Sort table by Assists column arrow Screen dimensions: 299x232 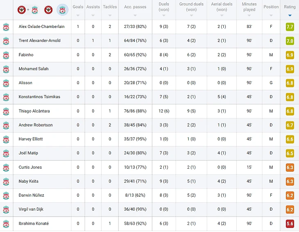tap(93, 15)
